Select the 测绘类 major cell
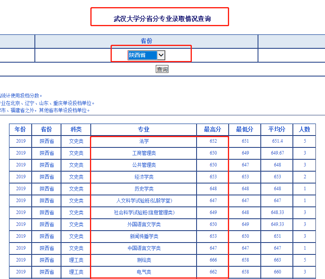The height and width of the screenshot is (279, 325). (x=144, y=260)
